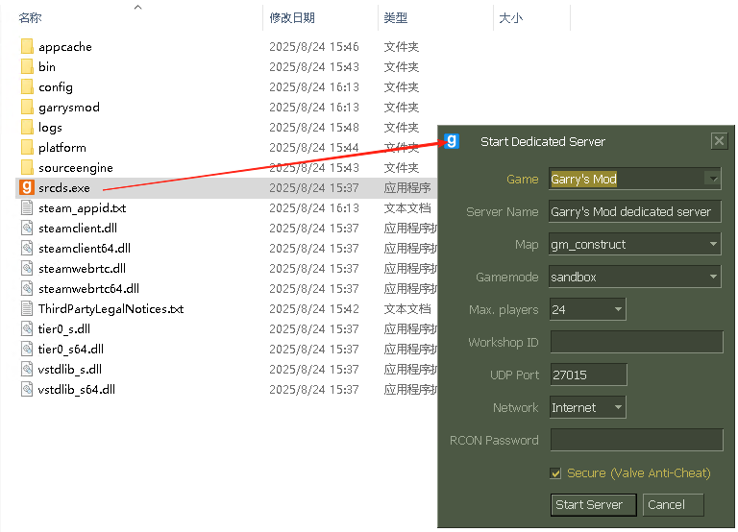
Task: Click the config folder icon
Action: 27,87
